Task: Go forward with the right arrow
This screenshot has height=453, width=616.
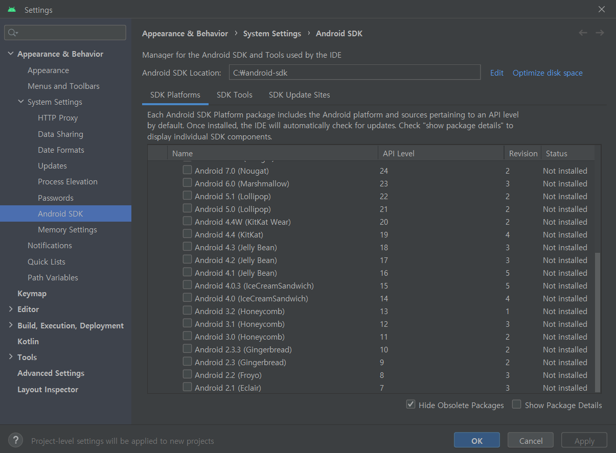Action: click(600, 33)
